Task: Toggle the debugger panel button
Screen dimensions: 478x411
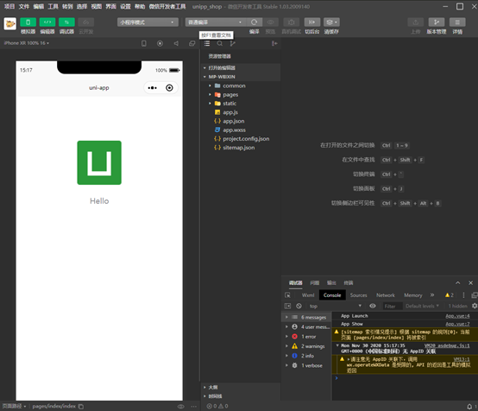Action: pos(66,22)
